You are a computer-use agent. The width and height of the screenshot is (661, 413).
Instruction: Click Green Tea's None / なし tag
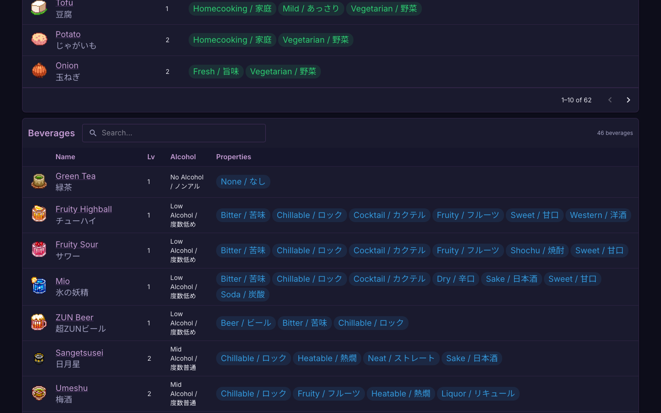(x=243, y=182)
